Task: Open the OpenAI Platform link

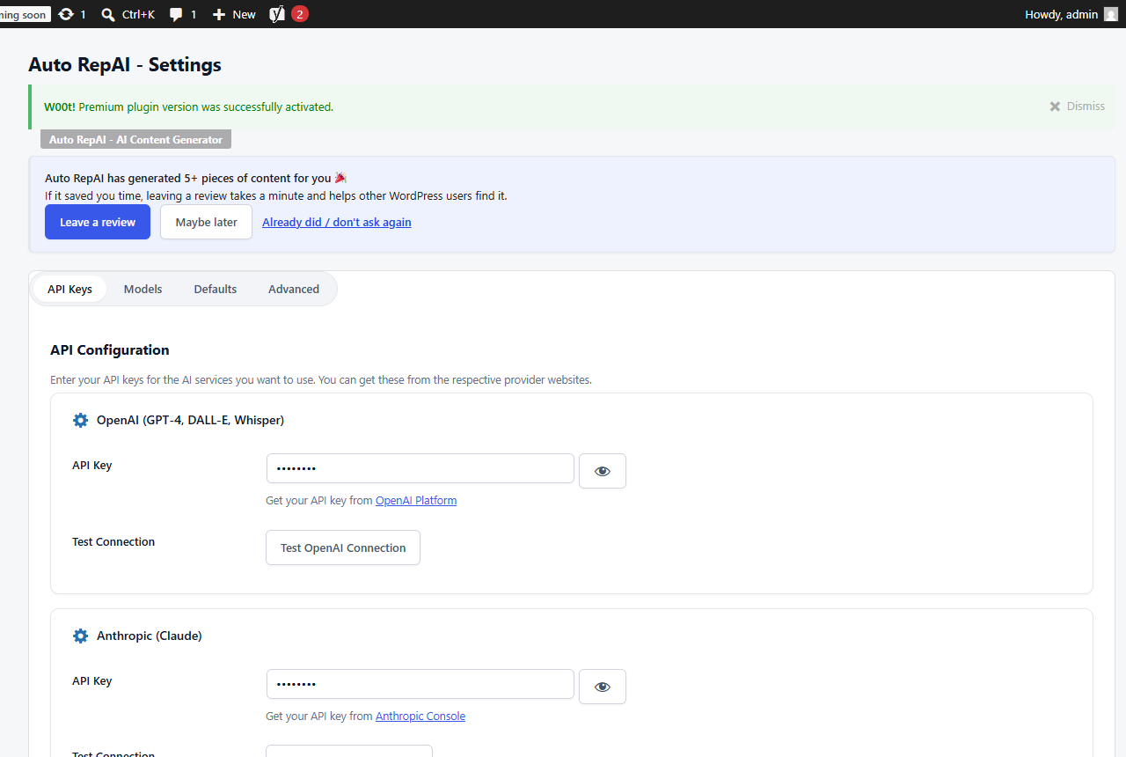Action: (x=416, y=500)
